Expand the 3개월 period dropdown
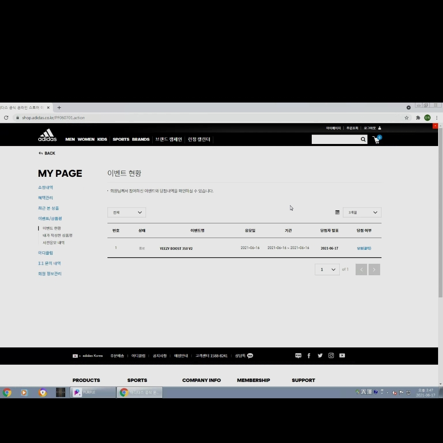Screen dimensions: 443x443 click(x=362, y=212)
